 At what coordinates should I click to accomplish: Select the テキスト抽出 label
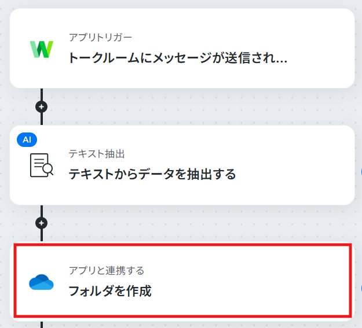point(97,154)
